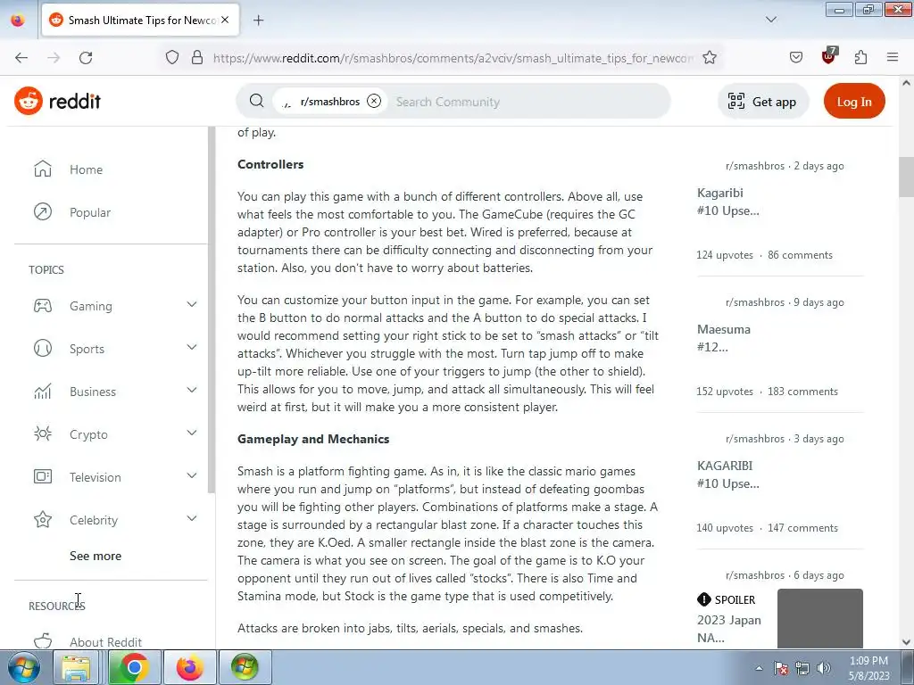914x685 pixels.
Task: Click the Gameplay and Mechanics heading
Action: point(313,439)
